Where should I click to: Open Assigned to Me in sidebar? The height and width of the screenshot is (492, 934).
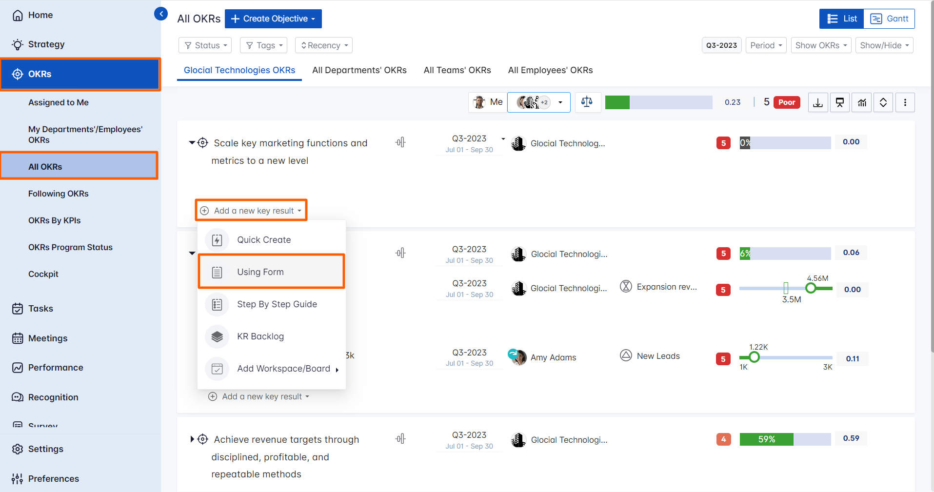[x=59, y=102]
